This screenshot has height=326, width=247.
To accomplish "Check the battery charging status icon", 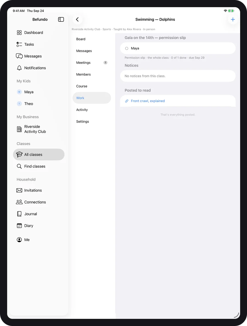I will 231,11.
